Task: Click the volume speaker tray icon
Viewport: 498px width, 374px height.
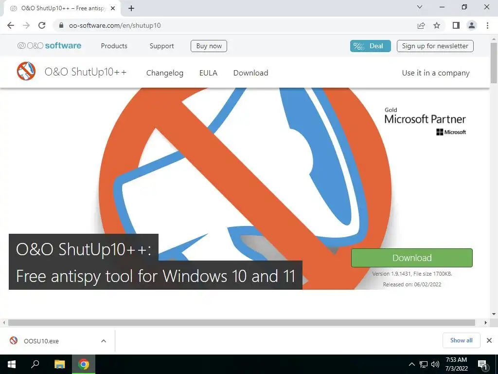Action: tap(435, 364)
